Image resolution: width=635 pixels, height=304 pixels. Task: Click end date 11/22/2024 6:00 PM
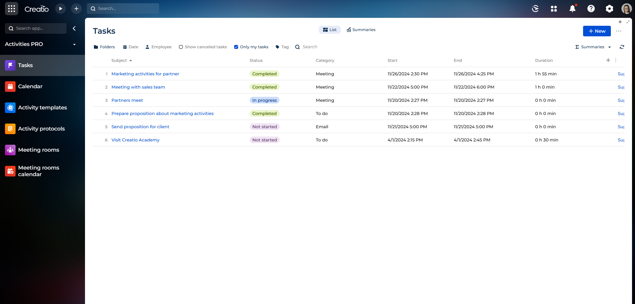click(x=474, y=87)
